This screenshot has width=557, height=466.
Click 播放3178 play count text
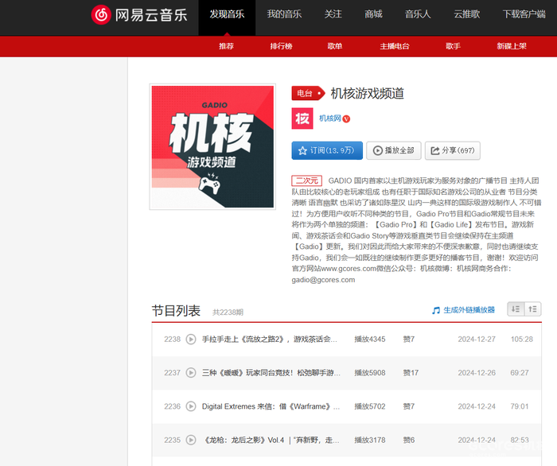[370, 440]
